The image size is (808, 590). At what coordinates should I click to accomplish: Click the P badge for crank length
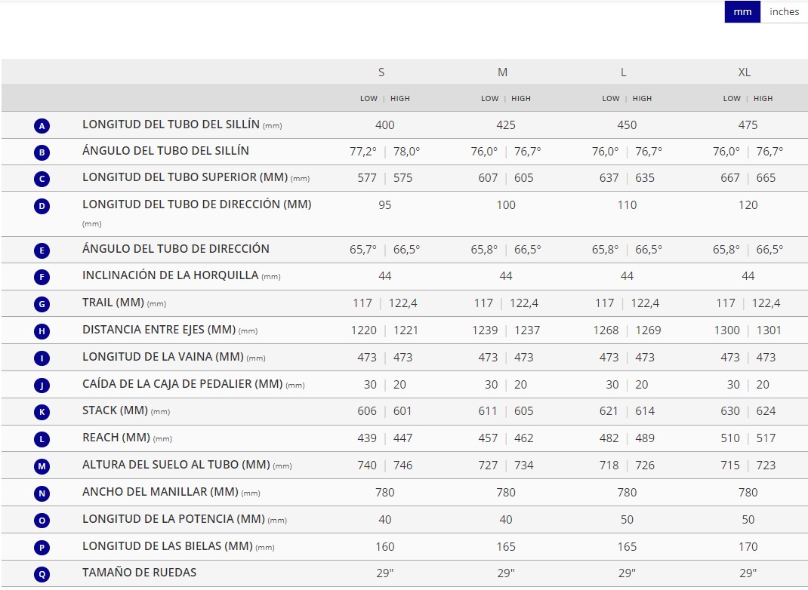42,548
